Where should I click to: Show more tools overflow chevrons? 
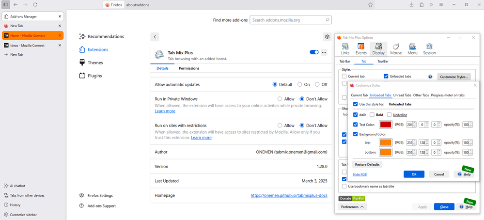pyautogui.click(x=431, y=5)
